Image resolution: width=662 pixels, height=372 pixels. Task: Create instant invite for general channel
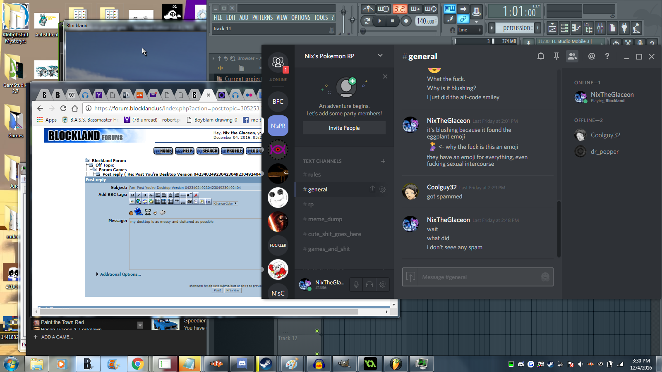[x=372, y=189]
